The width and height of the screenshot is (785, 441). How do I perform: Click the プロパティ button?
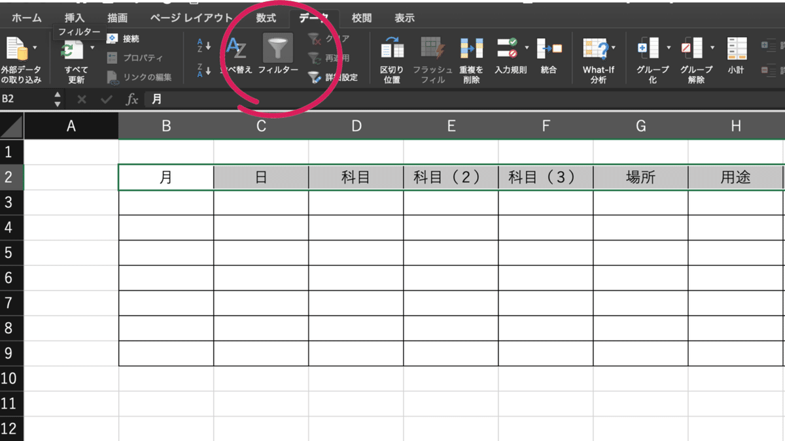coord(135,58)
